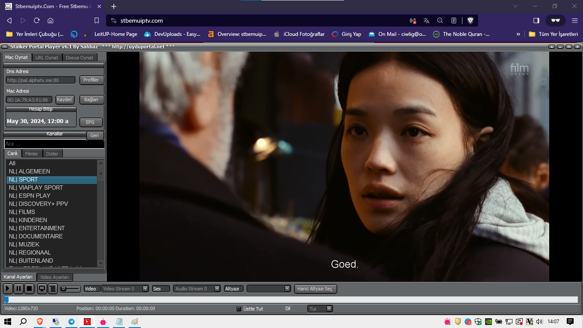Open the EPG guide button
This screenshot has height=328, width=583.
pos(90,122)
